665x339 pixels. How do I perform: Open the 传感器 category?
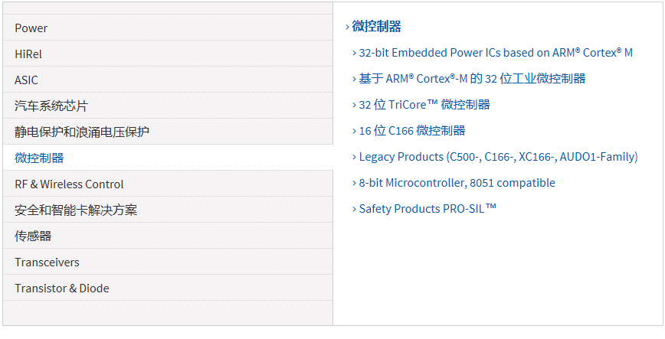tap(33, 236)
